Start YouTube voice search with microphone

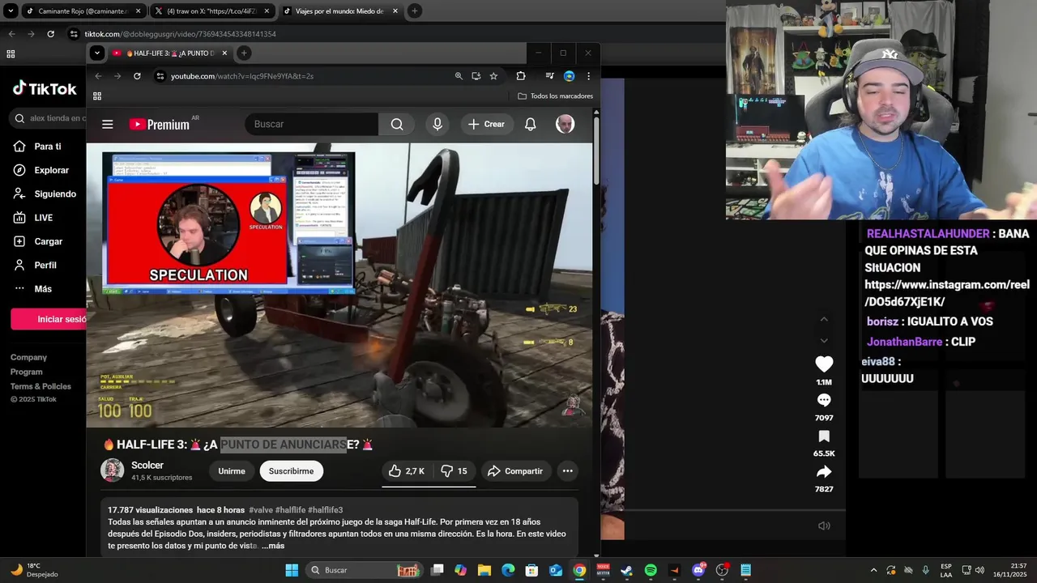tap(437, 124)
